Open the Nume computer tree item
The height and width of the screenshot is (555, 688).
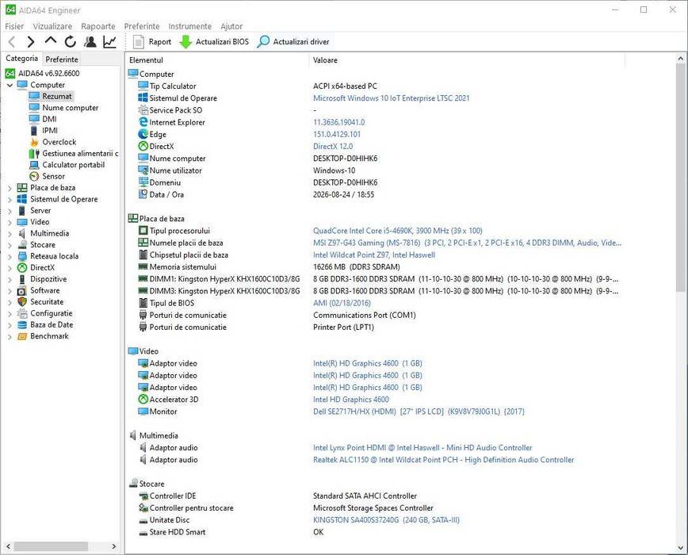[71, 108]
